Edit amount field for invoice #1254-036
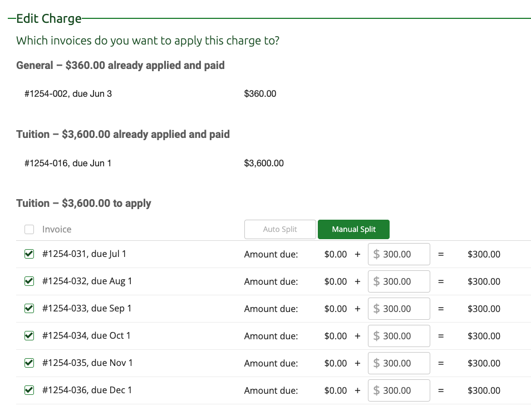 point(399,390)
